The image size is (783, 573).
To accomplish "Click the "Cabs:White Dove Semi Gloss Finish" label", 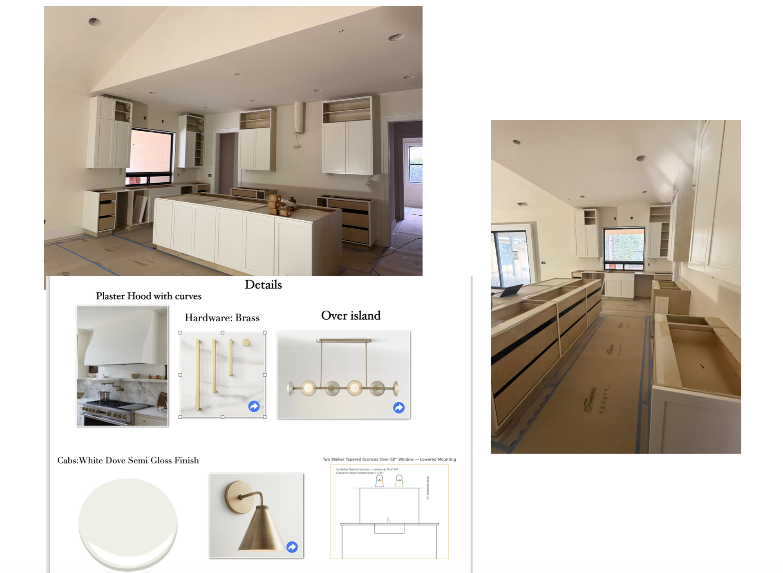I will (128, 461).
